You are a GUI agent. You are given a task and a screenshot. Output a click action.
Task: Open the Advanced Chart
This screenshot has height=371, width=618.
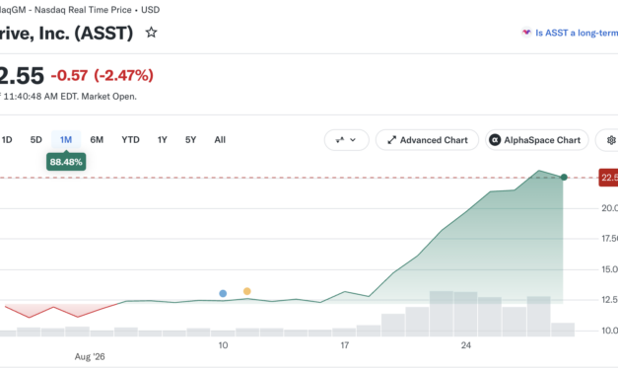point(427,140)
